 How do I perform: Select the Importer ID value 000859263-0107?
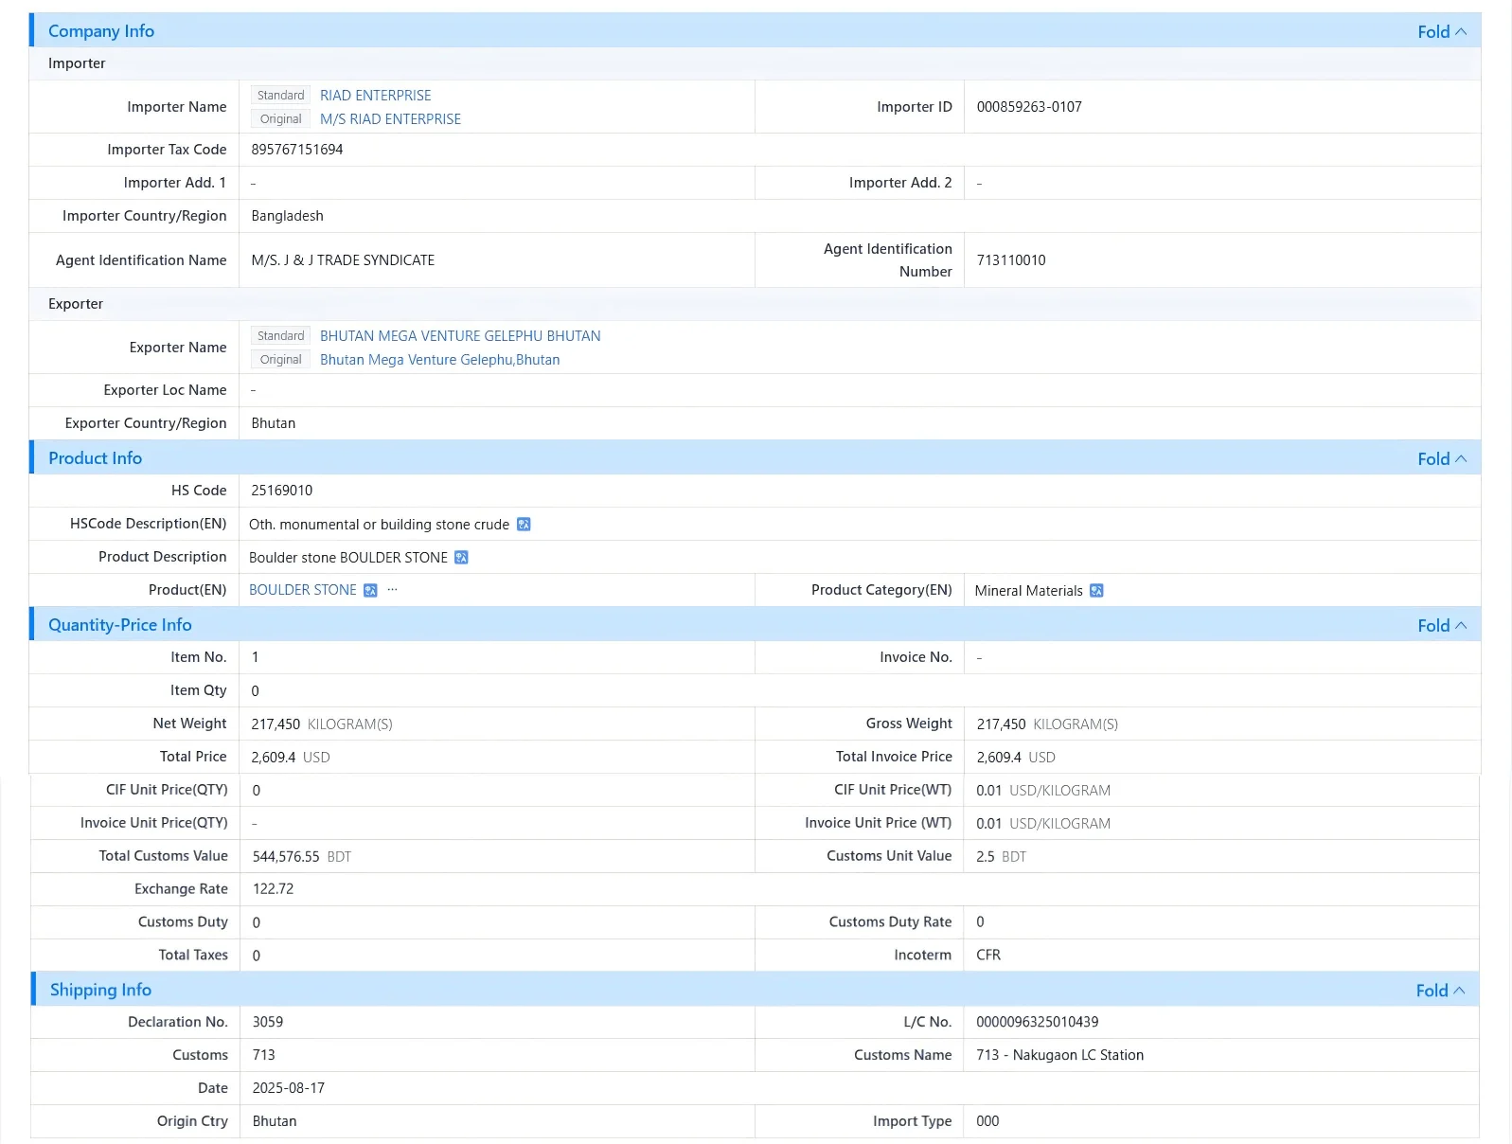tap(1029, 107)
